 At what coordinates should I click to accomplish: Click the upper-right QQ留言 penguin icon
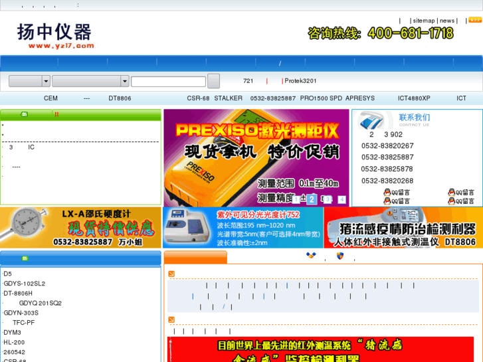tap(451, 192)
